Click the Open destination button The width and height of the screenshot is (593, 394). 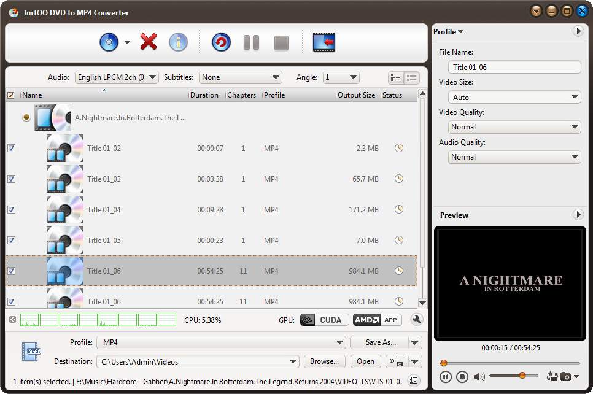tap(365, 361)
